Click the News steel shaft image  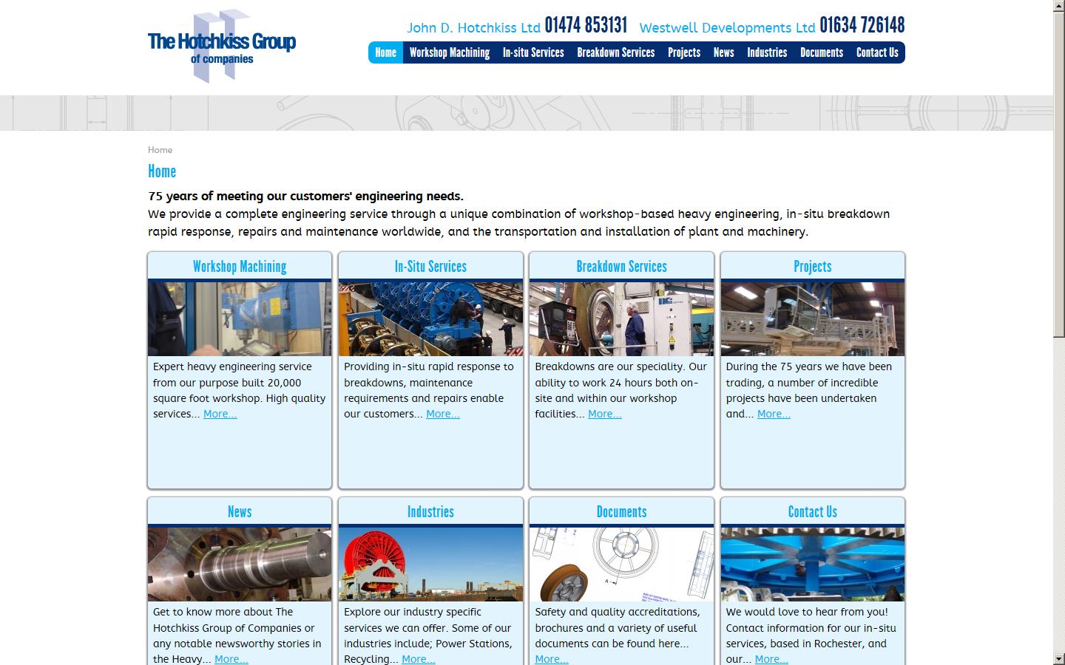point(240,565)
